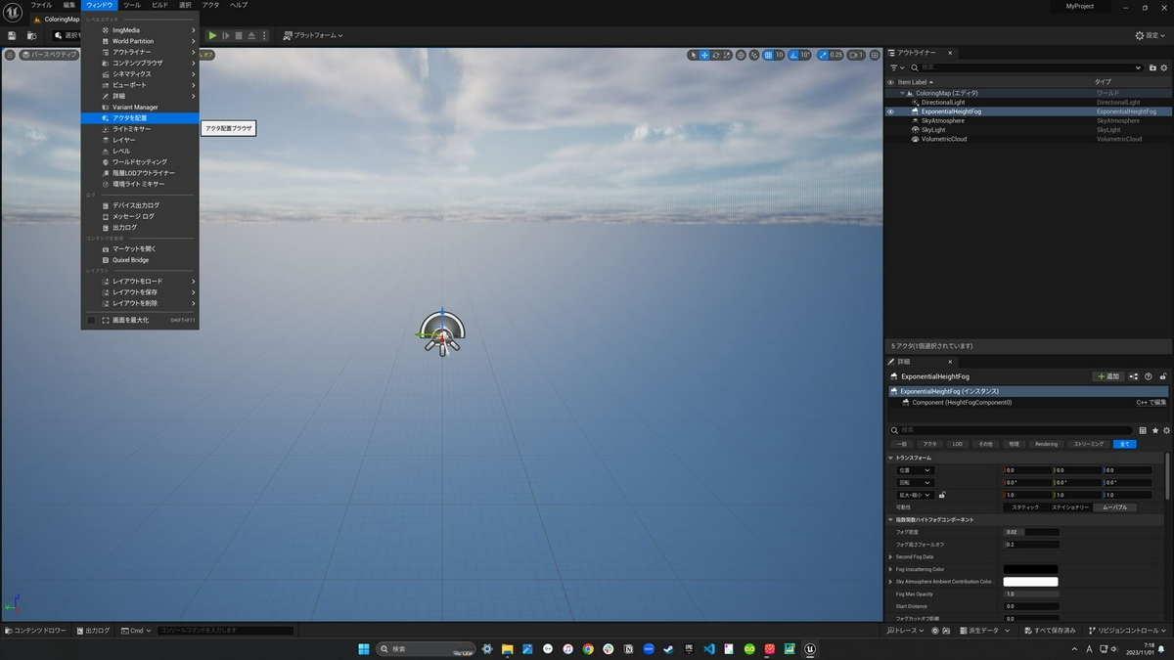Click the green Play button

(x=213, y=35)
